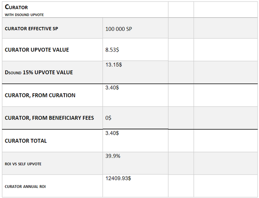This screenshot has height=198, width=259.
Task: Click the 3.40$ value in the Curator total row
Action: (x=112, y=133)
